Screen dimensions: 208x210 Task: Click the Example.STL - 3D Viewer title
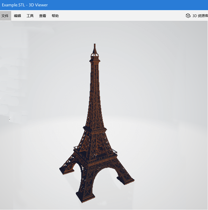click(x=25, y=5)
